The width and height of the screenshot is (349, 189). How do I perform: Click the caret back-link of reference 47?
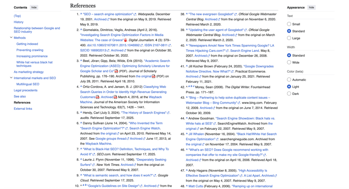187,171
